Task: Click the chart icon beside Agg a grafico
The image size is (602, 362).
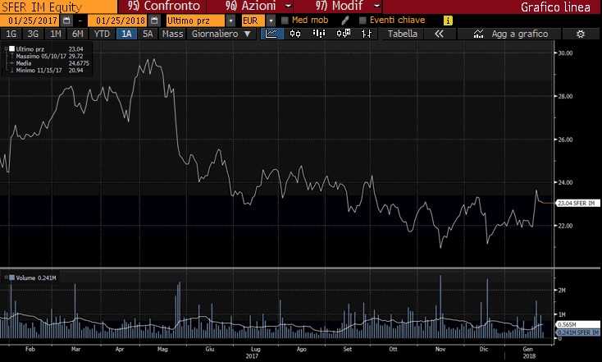Action: (478, 34)
